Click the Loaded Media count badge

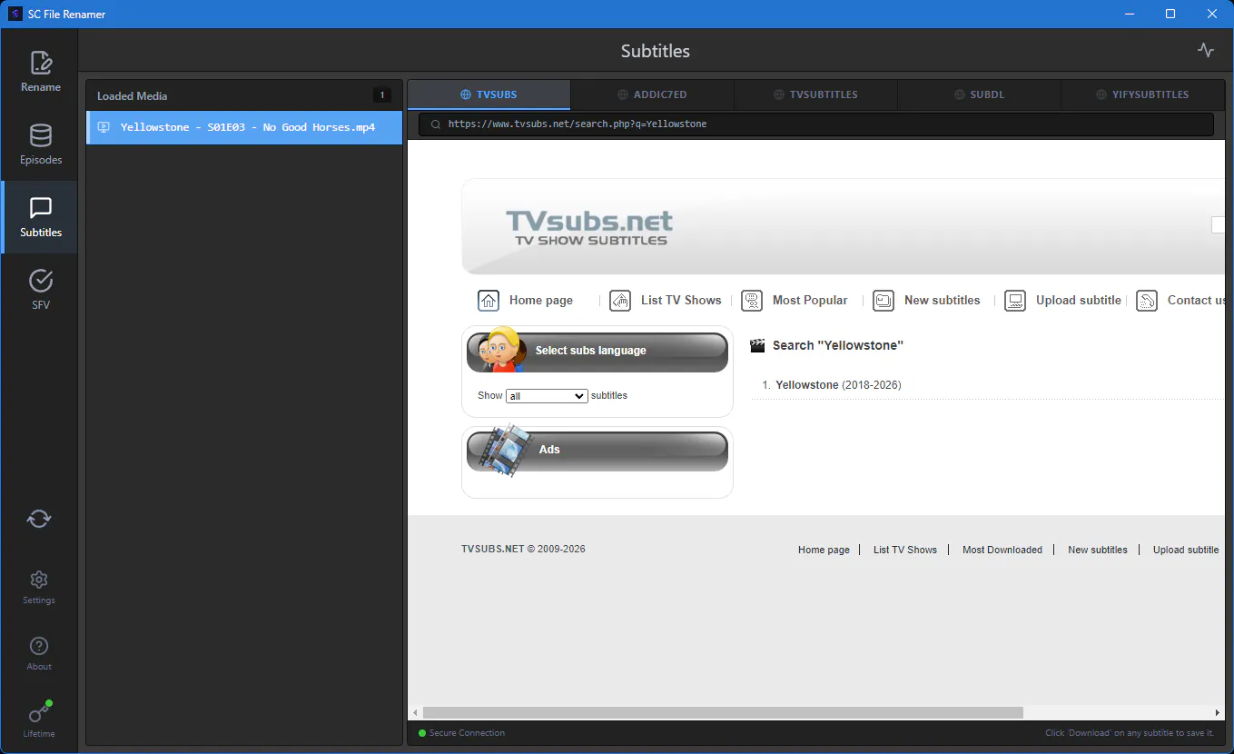point(382,95)
